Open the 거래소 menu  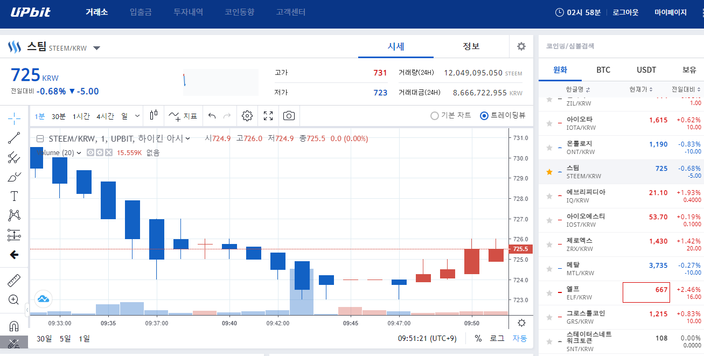pyautogui.click(x=97, y=12)
